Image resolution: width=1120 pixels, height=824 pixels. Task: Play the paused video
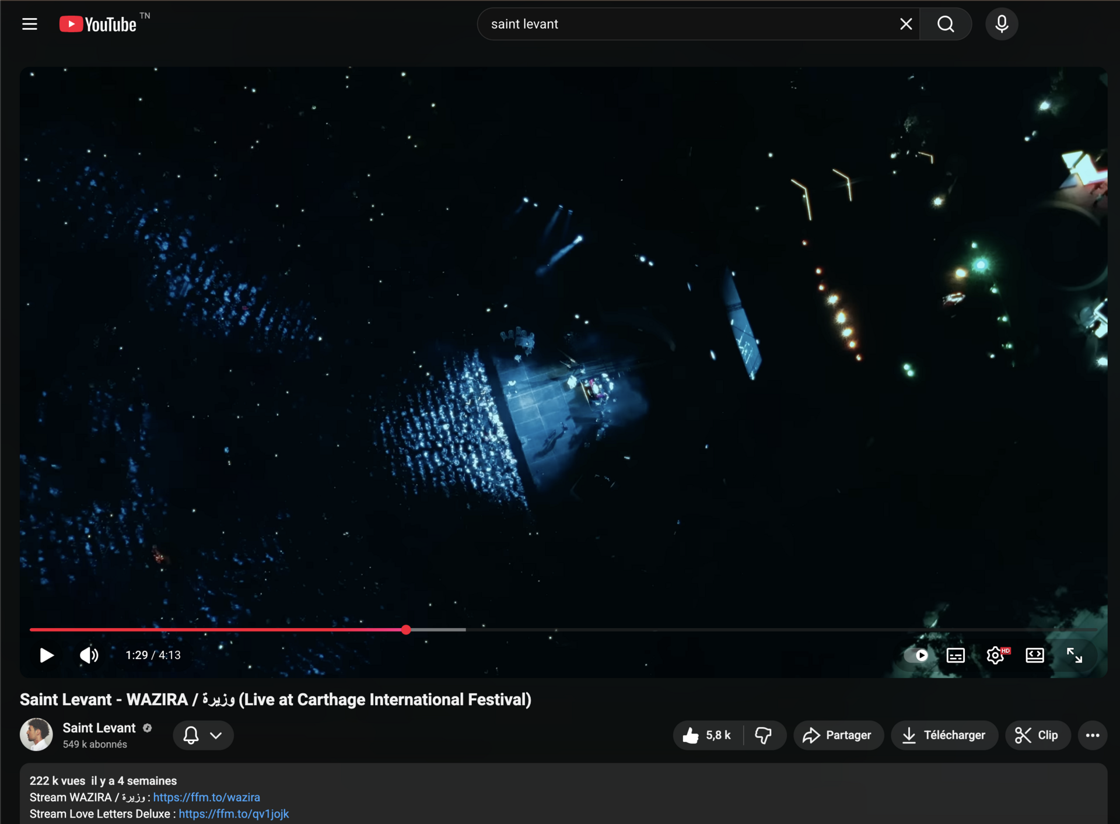pyautogui.click(x=47, y=655)
